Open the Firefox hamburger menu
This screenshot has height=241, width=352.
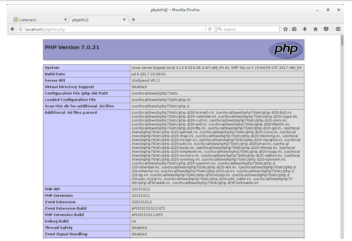click(338, 29)
